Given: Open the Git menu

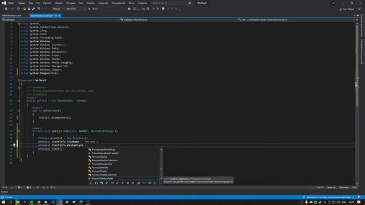Looking at the screenshot, I should (38, 3).
